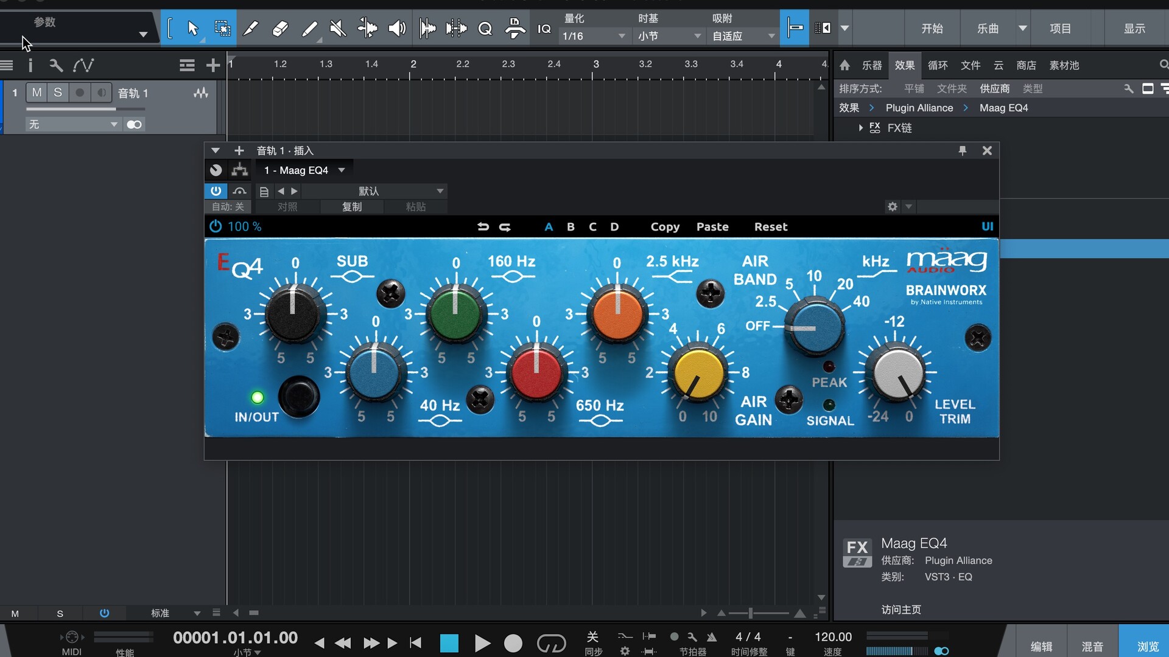Open the 混音 mix view
This screenshot has height=657, width=1169.
click(1092, 646)
